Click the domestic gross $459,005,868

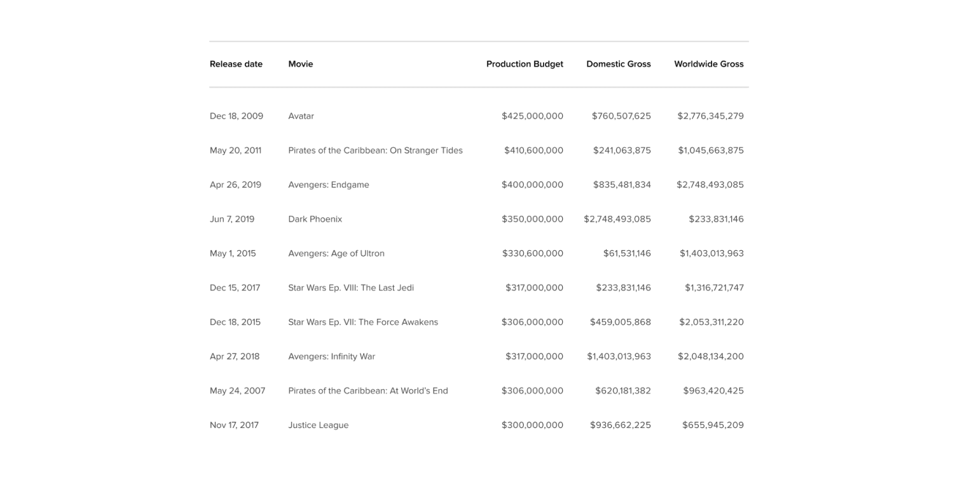pyautogui.click(x=621, y=322)
